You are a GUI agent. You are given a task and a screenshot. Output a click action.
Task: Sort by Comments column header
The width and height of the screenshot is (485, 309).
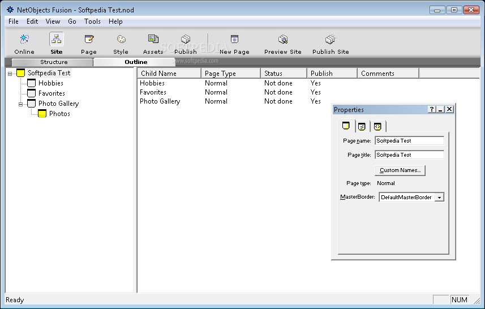point(388,74)
